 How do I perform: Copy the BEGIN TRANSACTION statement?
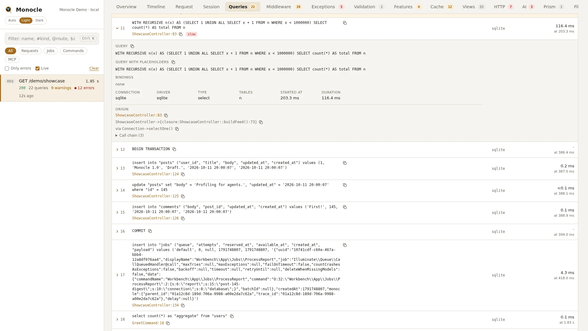(x=174, y=149)
